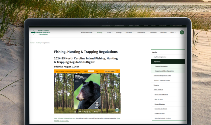211x125 pixels.
Task: Expand Wildlife & Habitat menu
Action: pos(87,32)
